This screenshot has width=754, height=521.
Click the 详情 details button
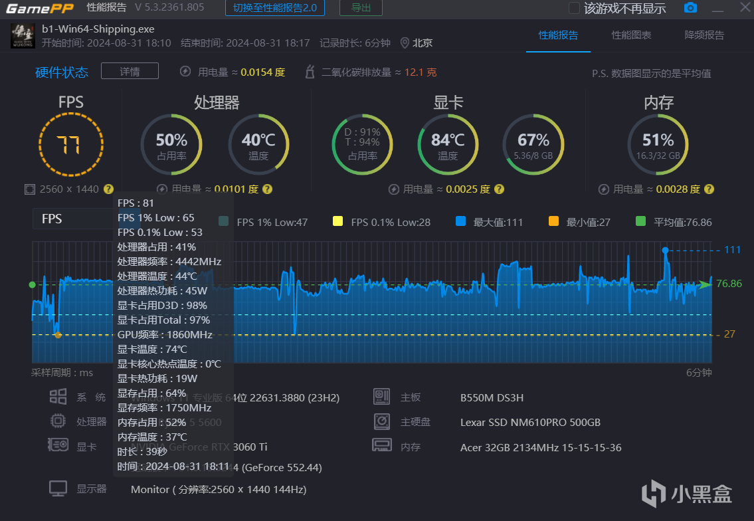tap(130, 71)
